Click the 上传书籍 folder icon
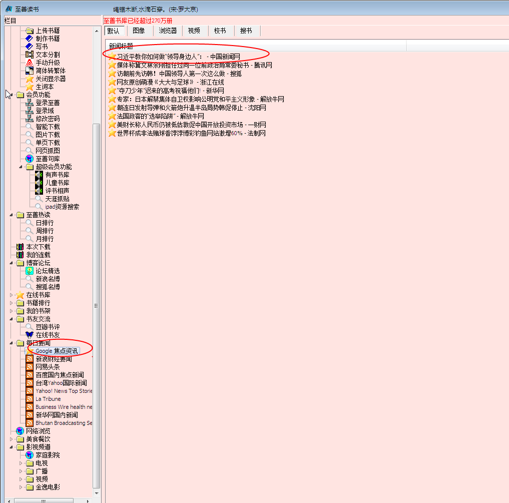The image size is (509, 503). [x=30, y=31]
